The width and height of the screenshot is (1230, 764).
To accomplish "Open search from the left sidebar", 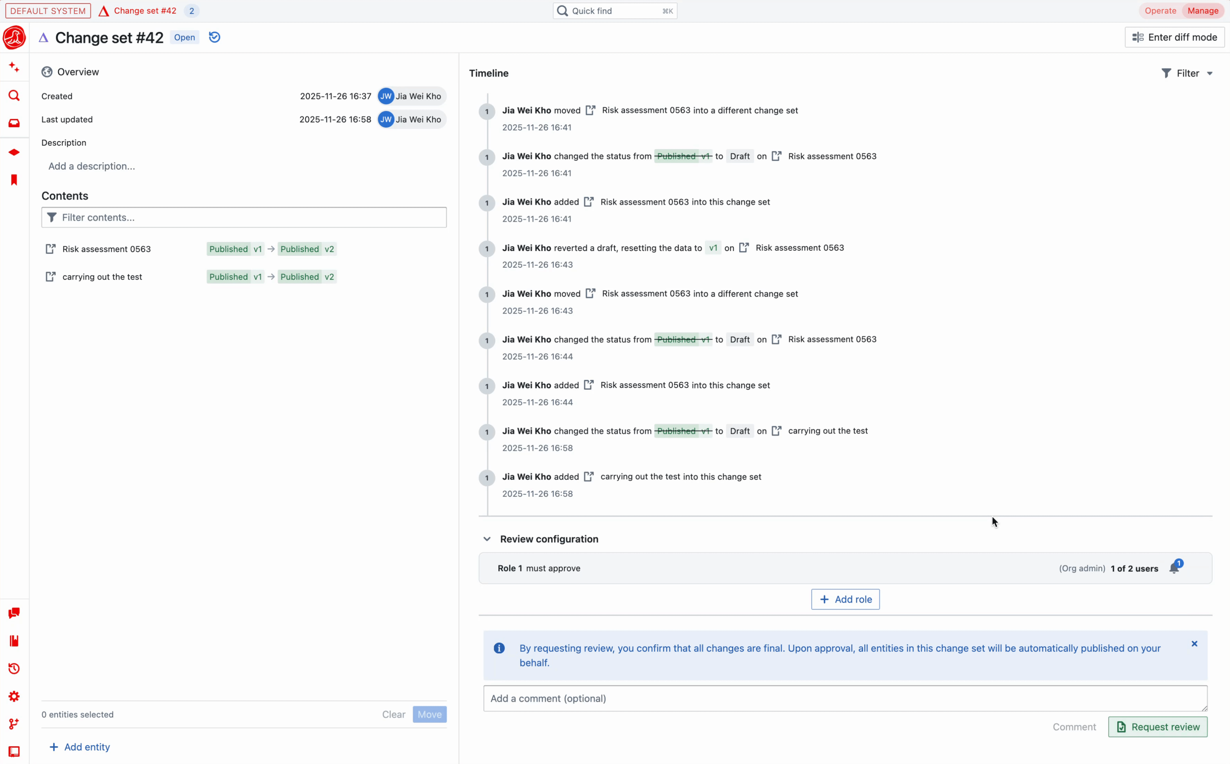I will (x=14, y=95).
